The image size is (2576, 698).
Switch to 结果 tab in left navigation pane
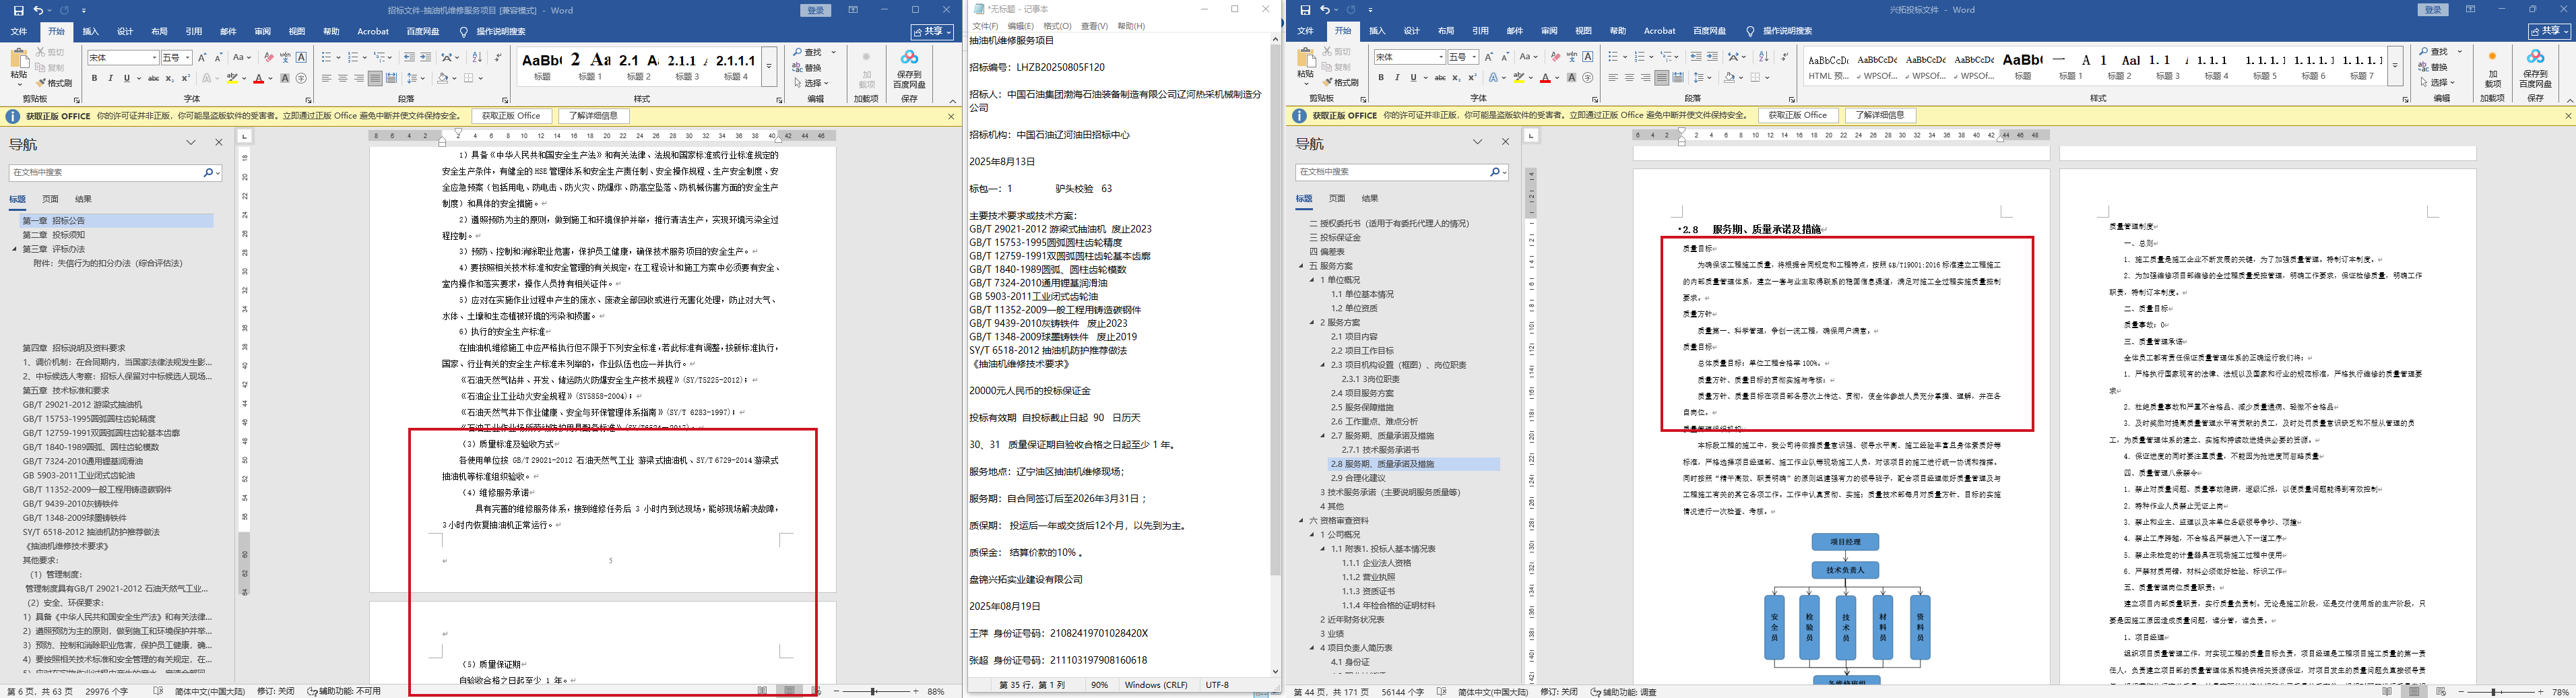83,199
